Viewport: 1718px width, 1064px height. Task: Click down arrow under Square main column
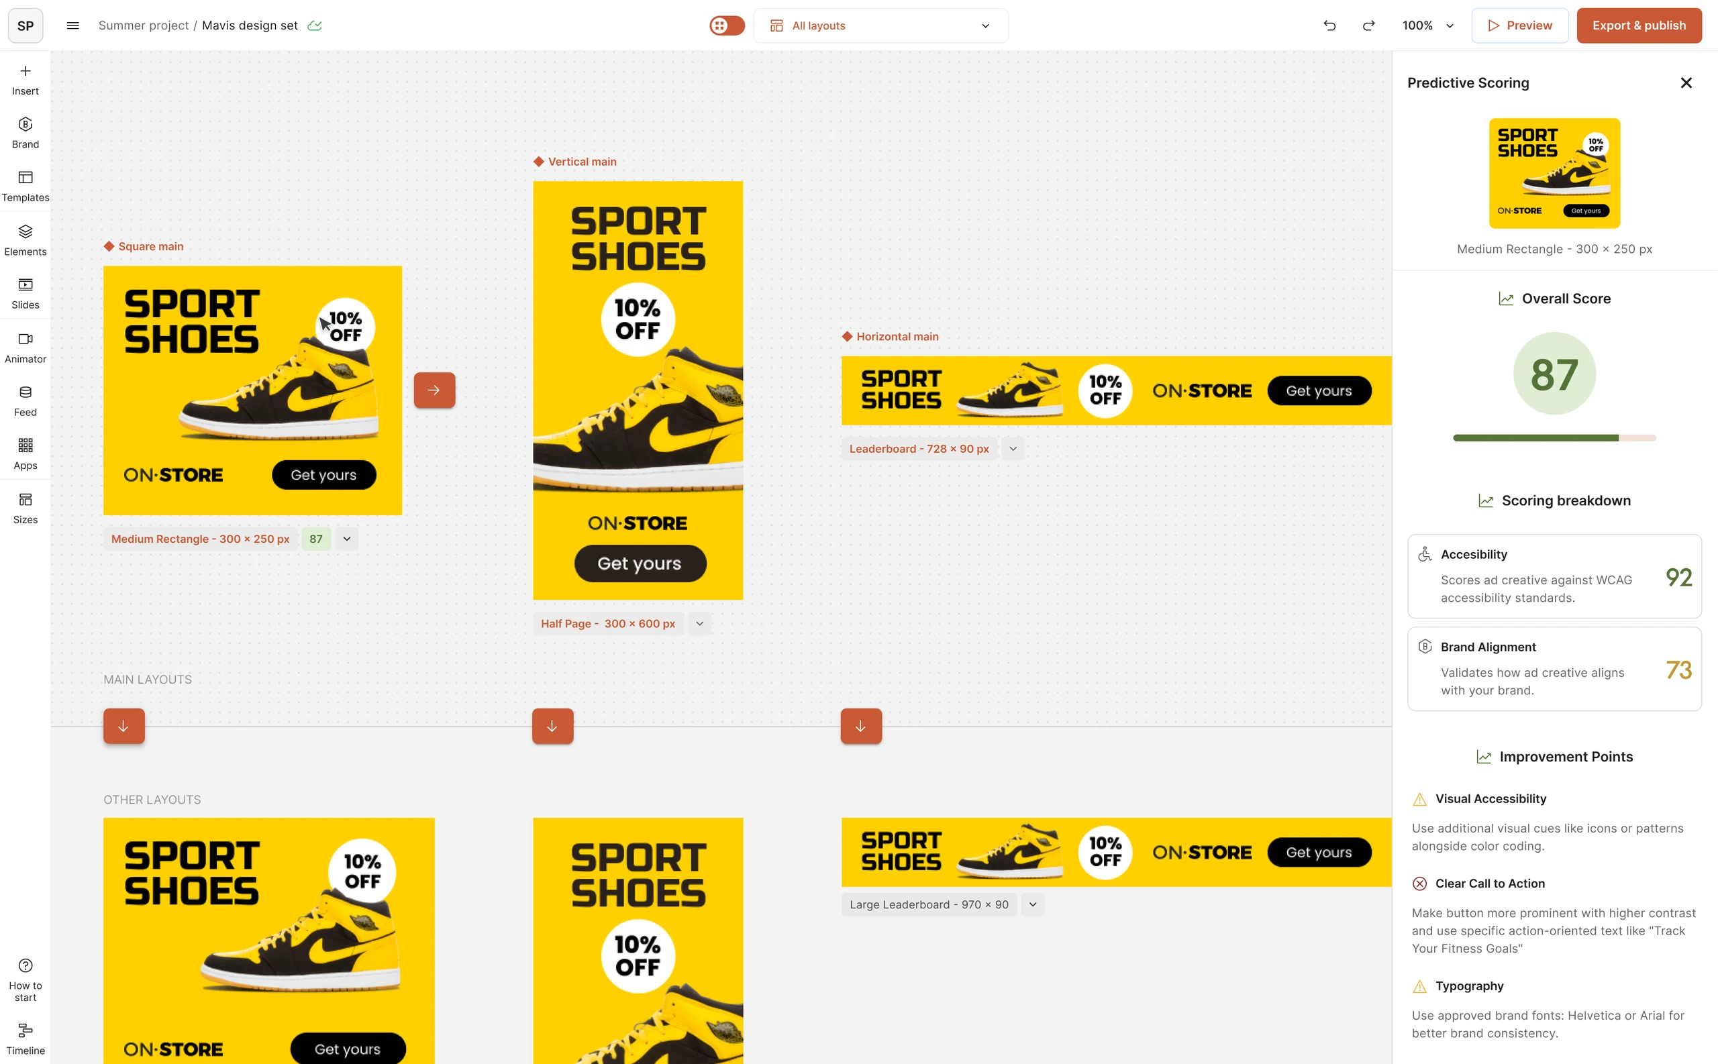[x=124, y=727]
